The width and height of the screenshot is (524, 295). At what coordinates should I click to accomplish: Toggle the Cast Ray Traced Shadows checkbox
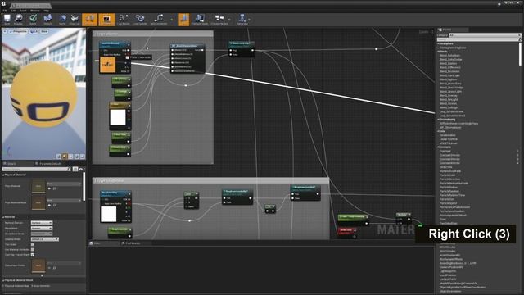click(x=33, y=255)
